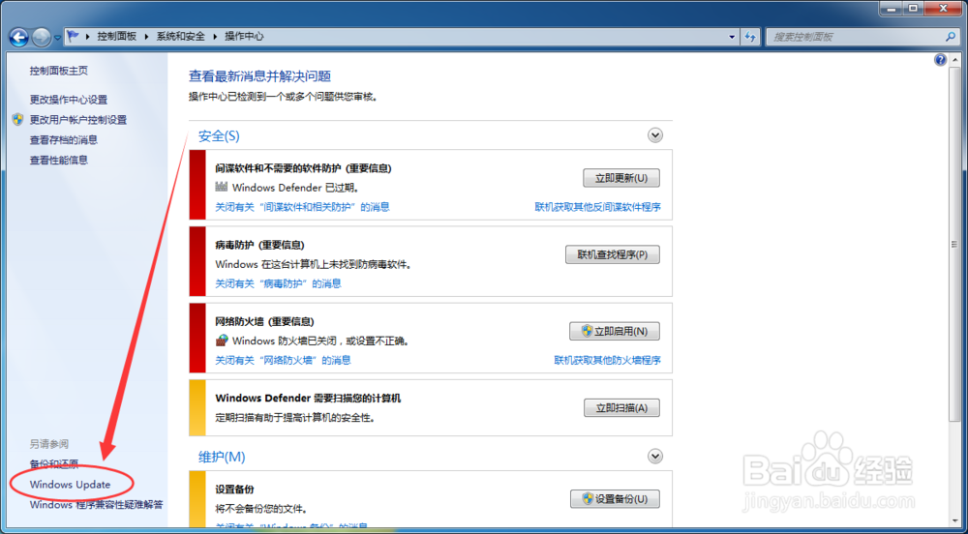Screen dimensions: 968x534
Task: Close the Action Center window
Action: pos(945,8)
